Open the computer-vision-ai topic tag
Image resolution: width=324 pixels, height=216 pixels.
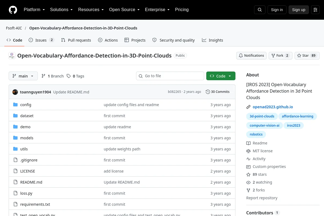pos(265,126)
